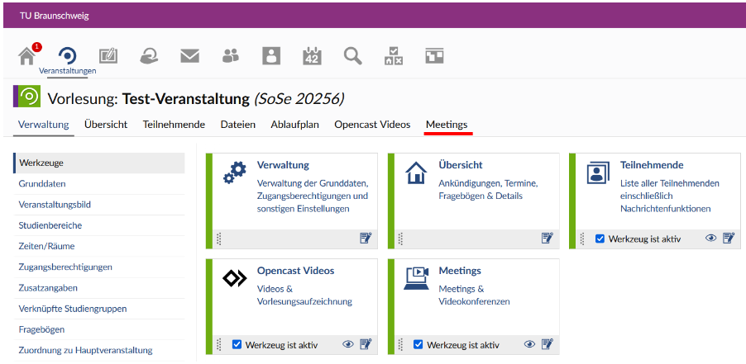Click the house icon on Übersicht card

point(416,173)
